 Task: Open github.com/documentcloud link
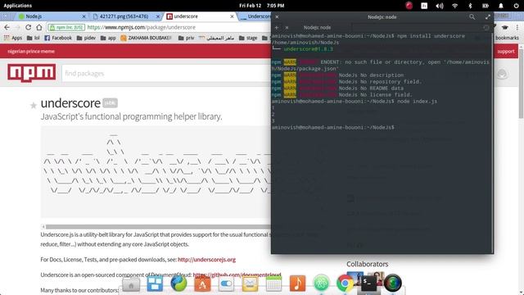point(237,275)
